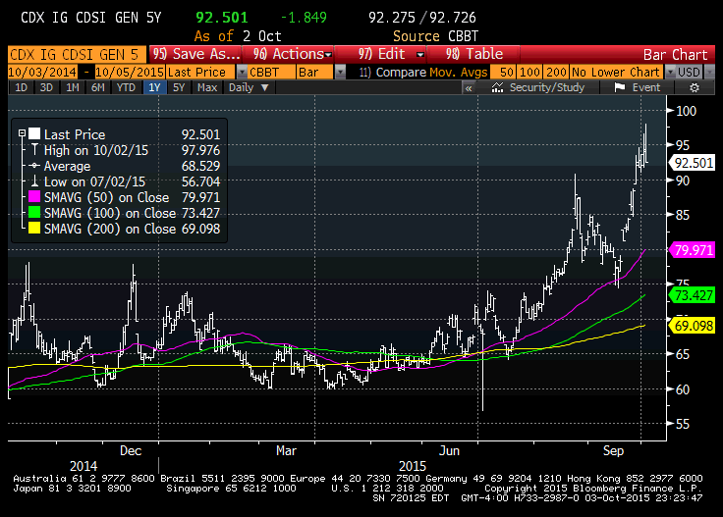The width and height of the screenshot is (723, 517).
Task: Open the USD currency dropdown arrow
Action: [x=709, y=73]
